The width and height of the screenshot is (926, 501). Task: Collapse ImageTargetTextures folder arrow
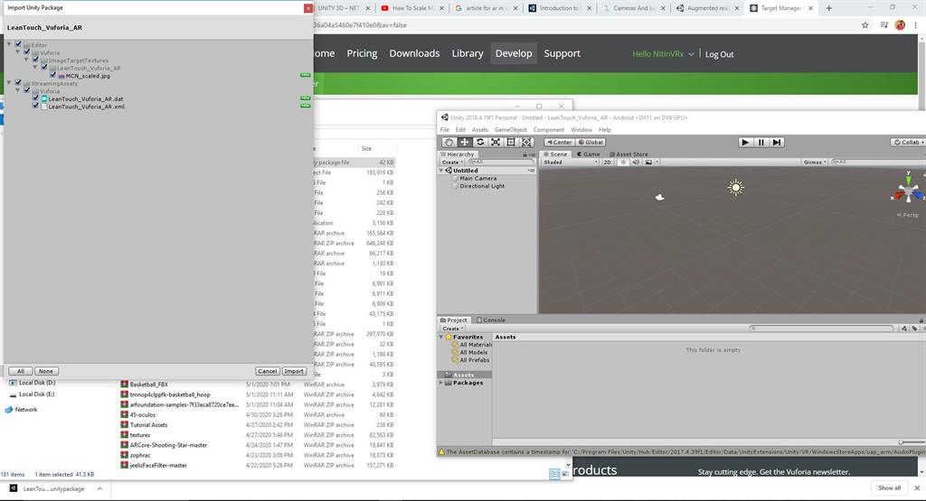26,60
